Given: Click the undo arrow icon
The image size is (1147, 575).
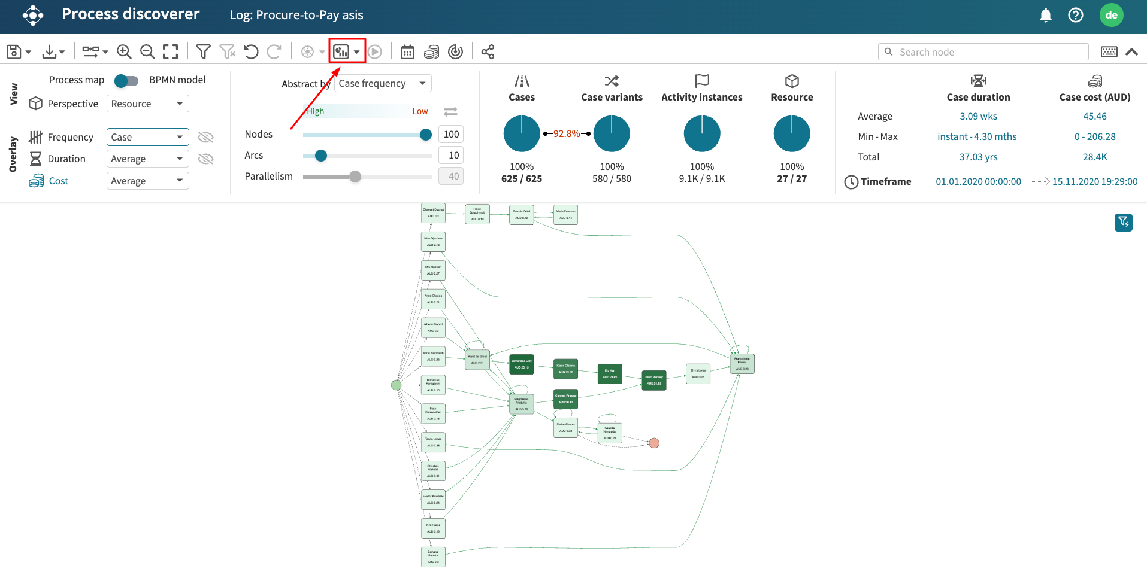Looking at the screenshot, I should coord(252,52).
